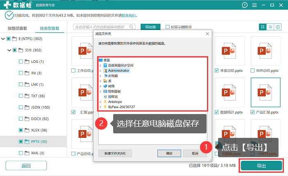This screenshot has height=176, width=288.
Task: Expand the 此电脑 node in dialog
Action: pos(100,75)
